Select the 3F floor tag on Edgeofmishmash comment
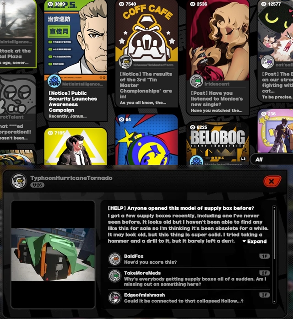 click(265, 295)
